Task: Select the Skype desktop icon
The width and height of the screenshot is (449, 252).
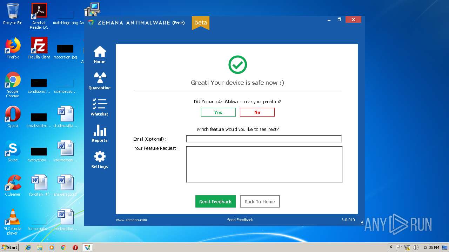Action: tap(13, 151)
